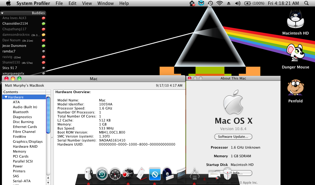Open the blue prohibited-sign Dock icon

tap(155, 174)
